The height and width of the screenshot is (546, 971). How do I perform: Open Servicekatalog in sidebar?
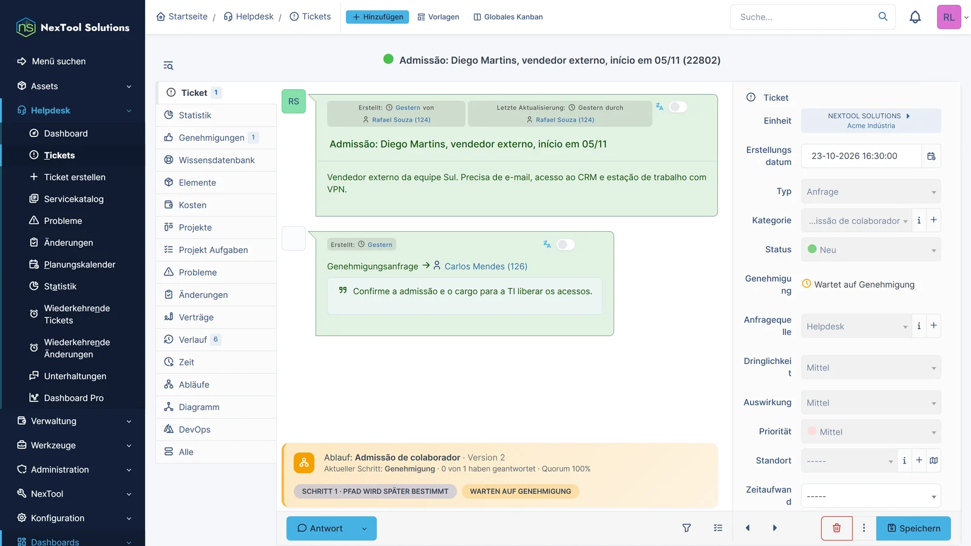(x=73, y=199)
